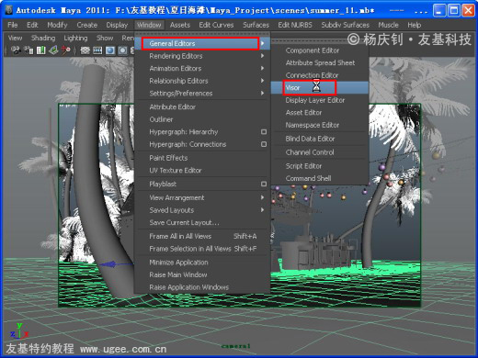Open option box for Hypergraph: Hierarchy

264,132
